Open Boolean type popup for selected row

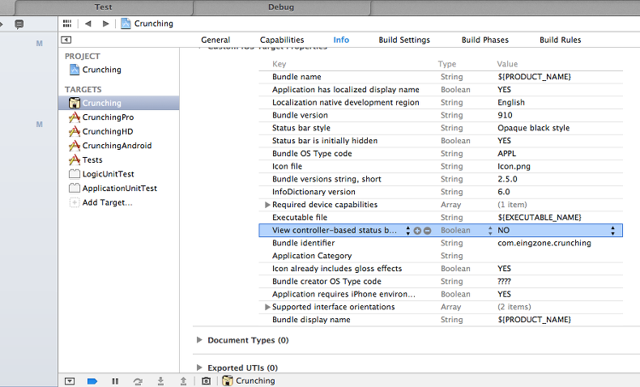coord(490,231)
